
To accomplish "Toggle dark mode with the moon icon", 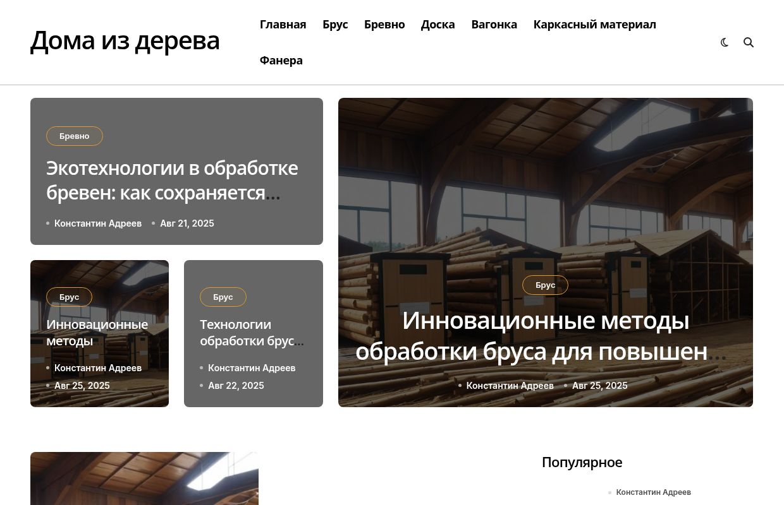I will coord(725,42).
